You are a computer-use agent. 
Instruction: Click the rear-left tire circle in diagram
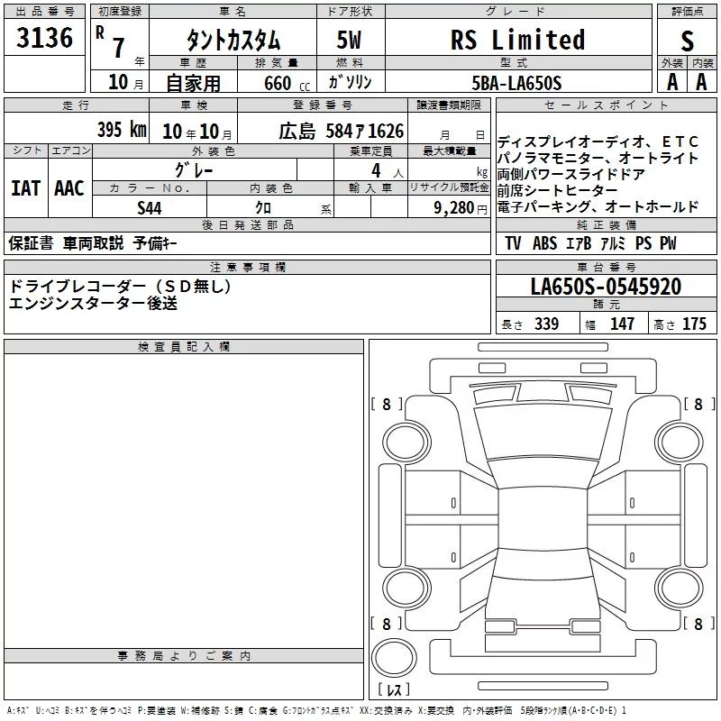click(x=406, y=589)
